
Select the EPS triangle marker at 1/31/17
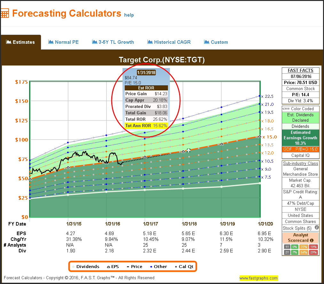pos(145,157)
